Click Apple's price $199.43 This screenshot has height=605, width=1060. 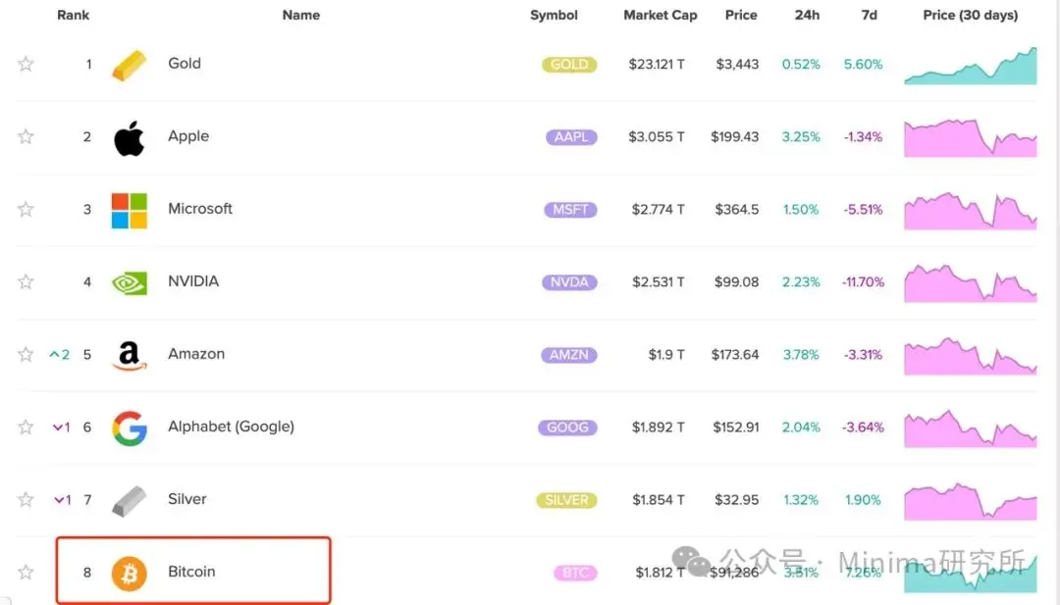point(735,137)
